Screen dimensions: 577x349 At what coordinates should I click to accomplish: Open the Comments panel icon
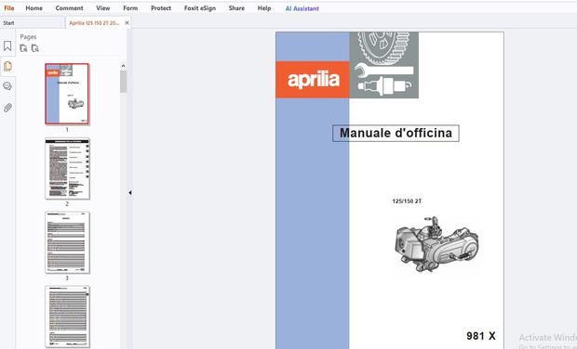tap(7, 86)
